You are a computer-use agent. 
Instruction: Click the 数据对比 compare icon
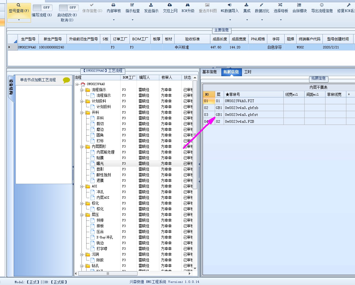[x=262, y=5]
